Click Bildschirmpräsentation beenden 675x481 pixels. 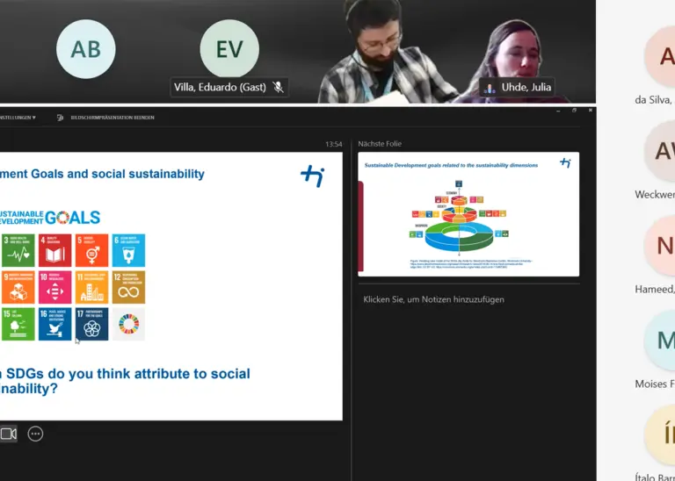tap(112, 117)
